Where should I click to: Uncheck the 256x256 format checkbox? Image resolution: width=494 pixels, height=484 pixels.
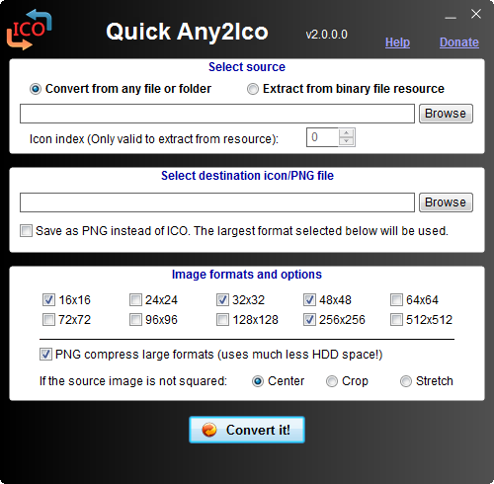pos(309,320)
